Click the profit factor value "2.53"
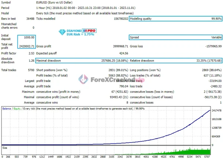 (32, 53)
